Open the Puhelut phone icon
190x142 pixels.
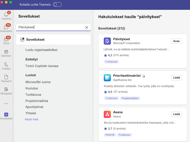point(6,65)
